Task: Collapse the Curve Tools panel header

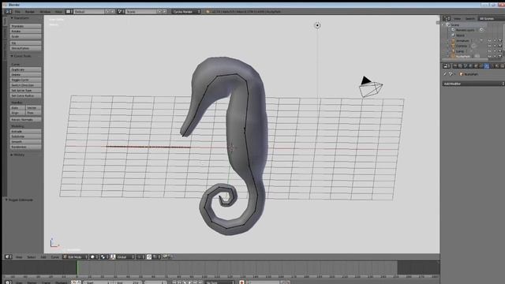Action: point(21,56)
